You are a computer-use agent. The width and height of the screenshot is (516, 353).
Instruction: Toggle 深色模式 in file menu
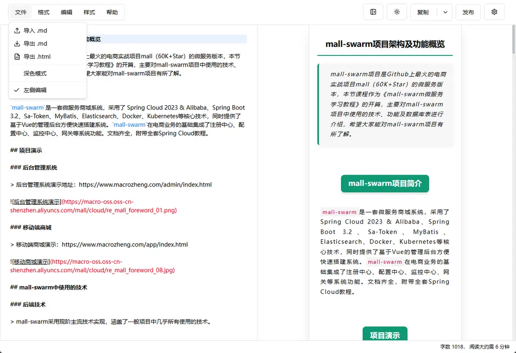48,73
